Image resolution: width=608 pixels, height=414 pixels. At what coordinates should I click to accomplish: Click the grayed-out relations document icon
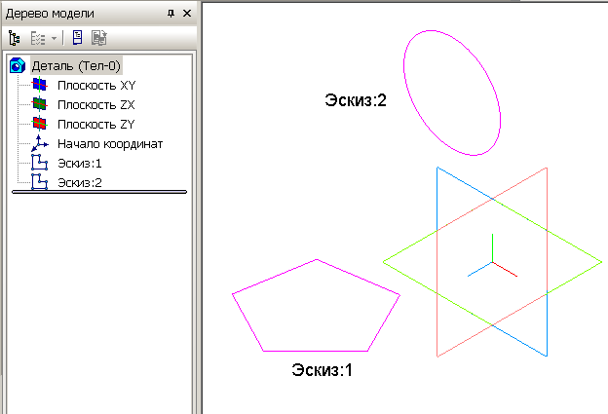pyautogui.click(x=99, y=38)
